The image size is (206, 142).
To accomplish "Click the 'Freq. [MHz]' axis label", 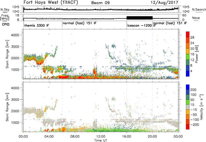I will pos(5,17).
